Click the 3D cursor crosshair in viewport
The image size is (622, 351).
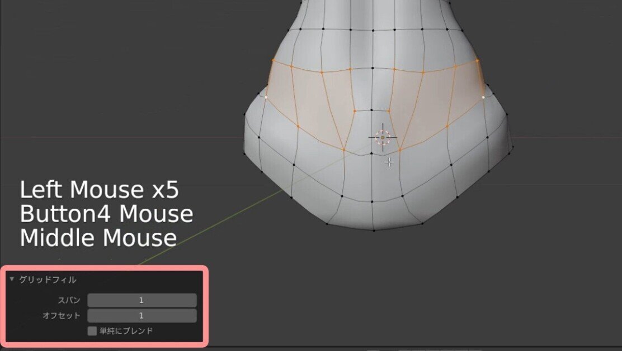[x=383, y=137]
